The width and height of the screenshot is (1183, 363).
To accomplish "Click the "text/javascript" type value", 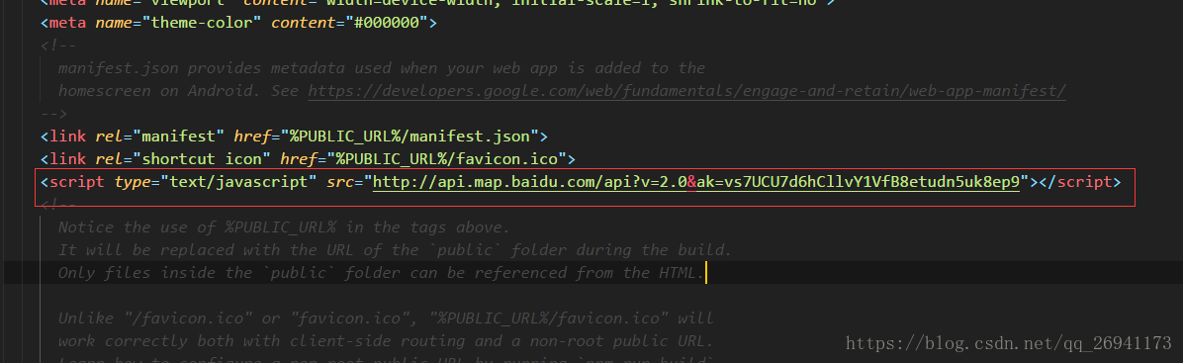I will (x=237, y=182).
